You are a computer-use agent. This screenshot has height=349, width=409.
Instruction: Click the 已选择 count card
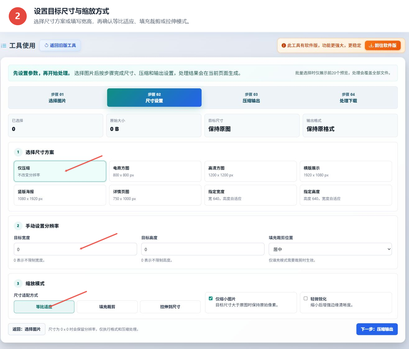56,125
